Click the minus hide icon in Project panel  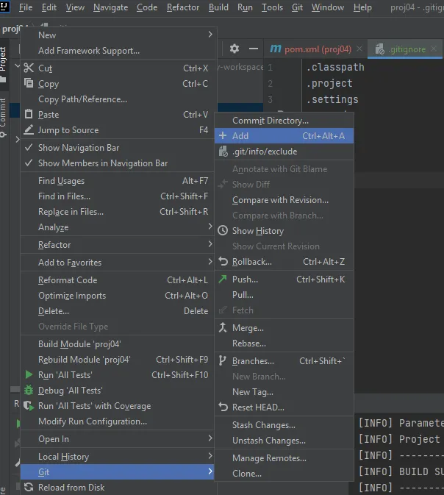coord(254,49)
